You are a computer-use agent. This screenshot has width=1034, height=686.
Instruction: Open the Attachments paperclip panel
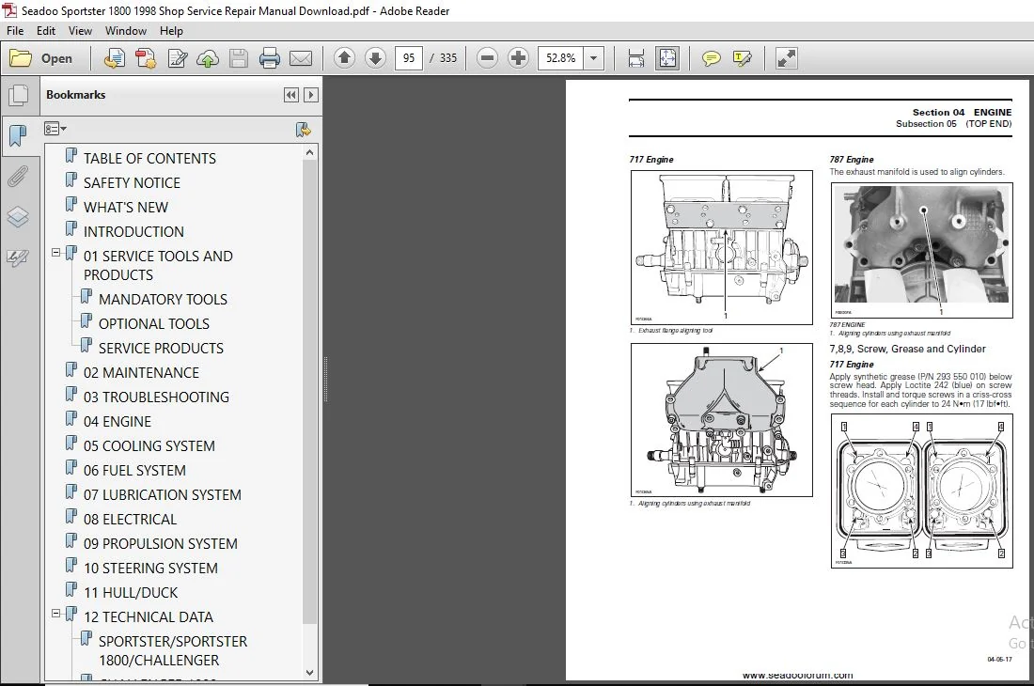pyautogui.click(x=18, y=177)
